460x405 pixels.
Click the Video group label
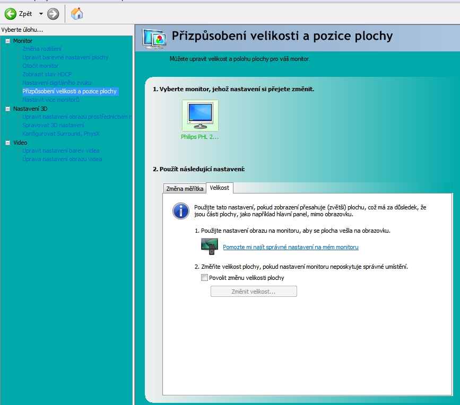coord(20,143)
